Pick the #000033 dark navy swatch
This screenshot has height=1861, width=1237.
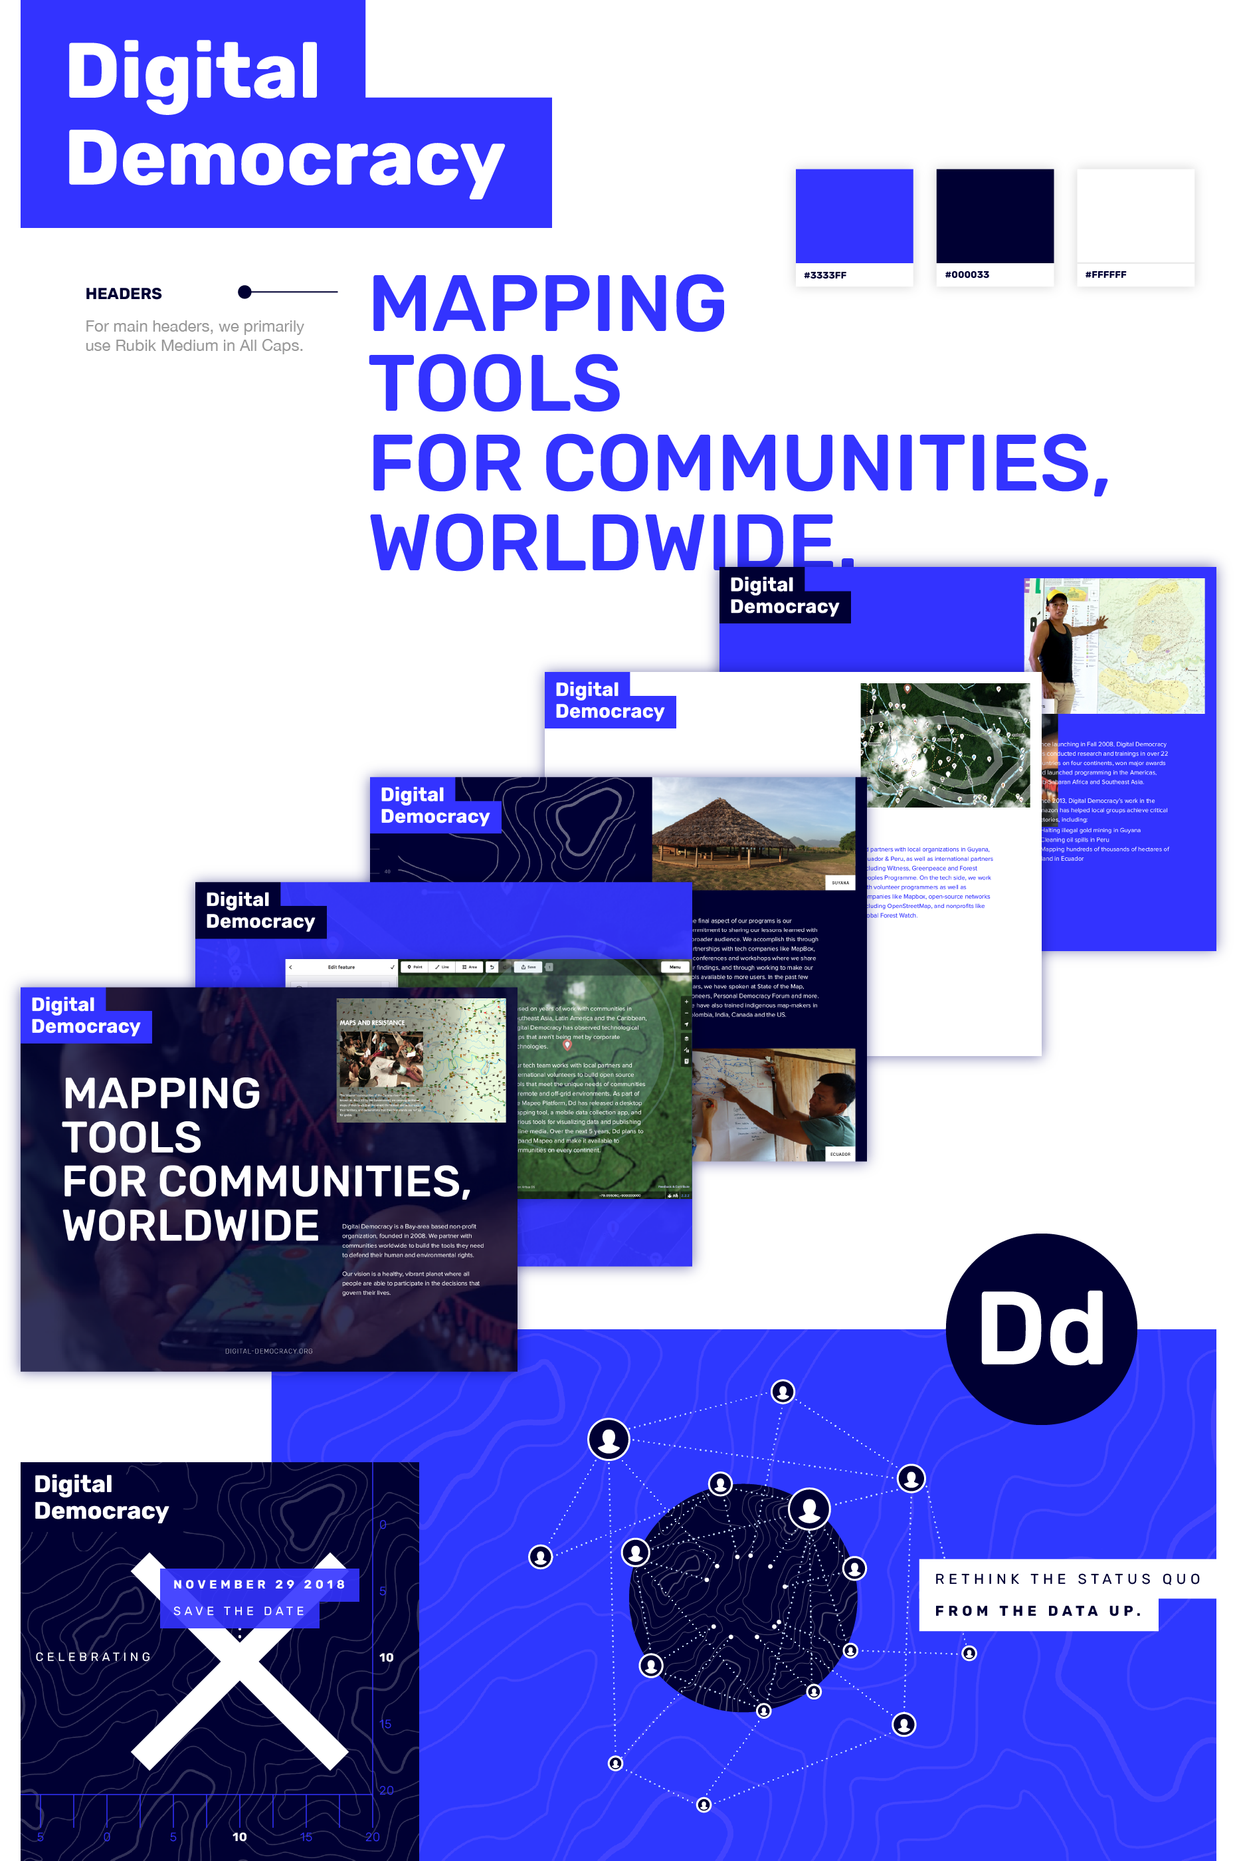pyautogui.click(x=995, y=215)
